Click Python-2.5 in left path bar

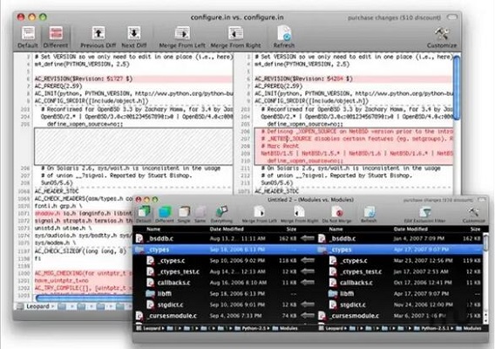pyautogui.click(x=254, y=328)
